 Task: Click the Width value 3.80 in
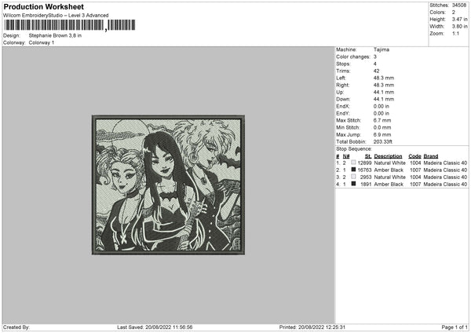(x=459, y=27)
